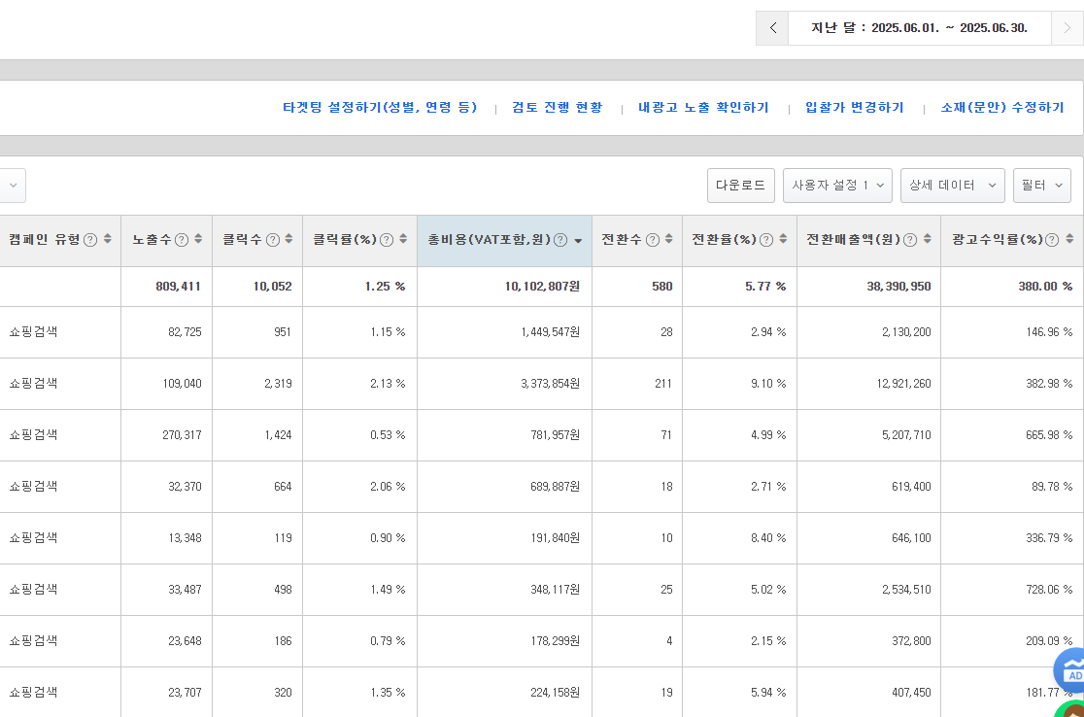Click 소재(문안) 수정하기 link

pyautogui.click(x=1001, y=108)
